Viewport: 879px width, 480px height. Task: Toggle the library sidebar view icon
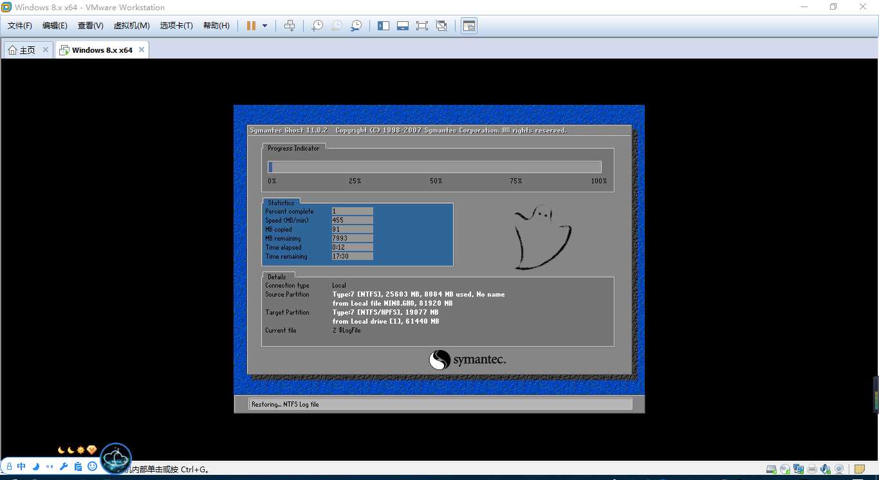coord(384,26)
